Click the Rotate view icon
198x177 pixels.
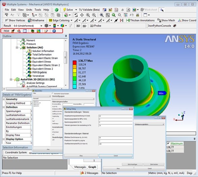76,15
